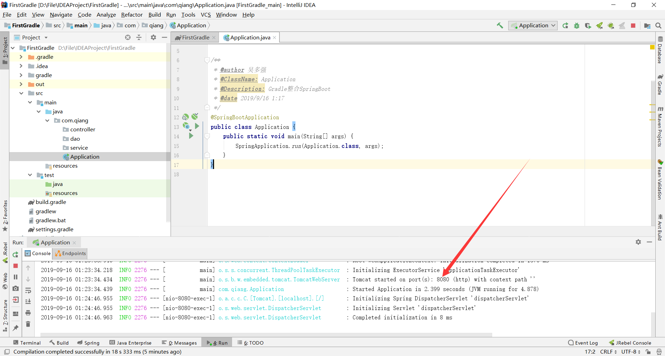Image resolution: width=665 pixels, height=356 pixels.
Task: Open the Event Log
Action: 583,343
